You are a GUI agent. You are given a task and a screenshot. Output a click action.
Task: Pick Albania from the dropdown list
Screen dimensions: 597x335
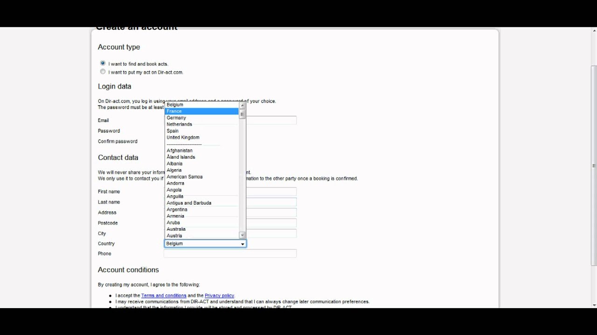[202, 163]
